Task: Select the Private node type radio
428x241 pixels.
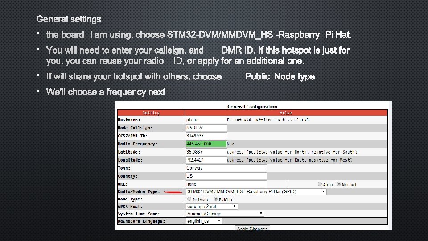Action: pos(189,199)
